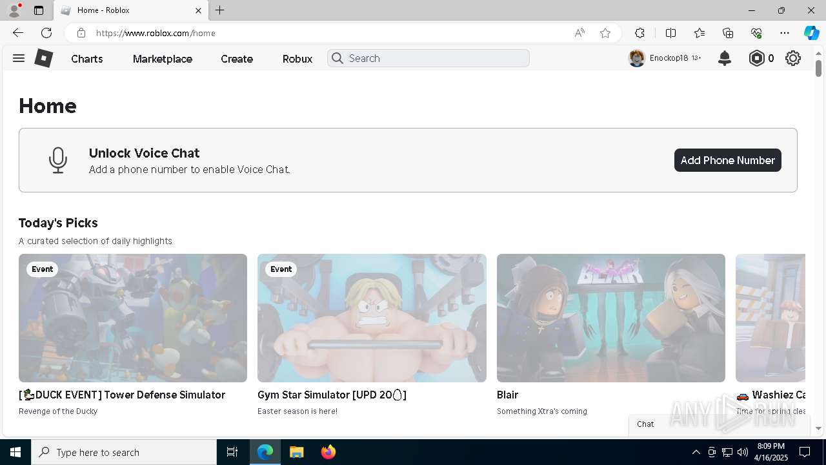826x465 pixels.
Task: Open Edge Settings and more menu
Action: tap(785, 33)
